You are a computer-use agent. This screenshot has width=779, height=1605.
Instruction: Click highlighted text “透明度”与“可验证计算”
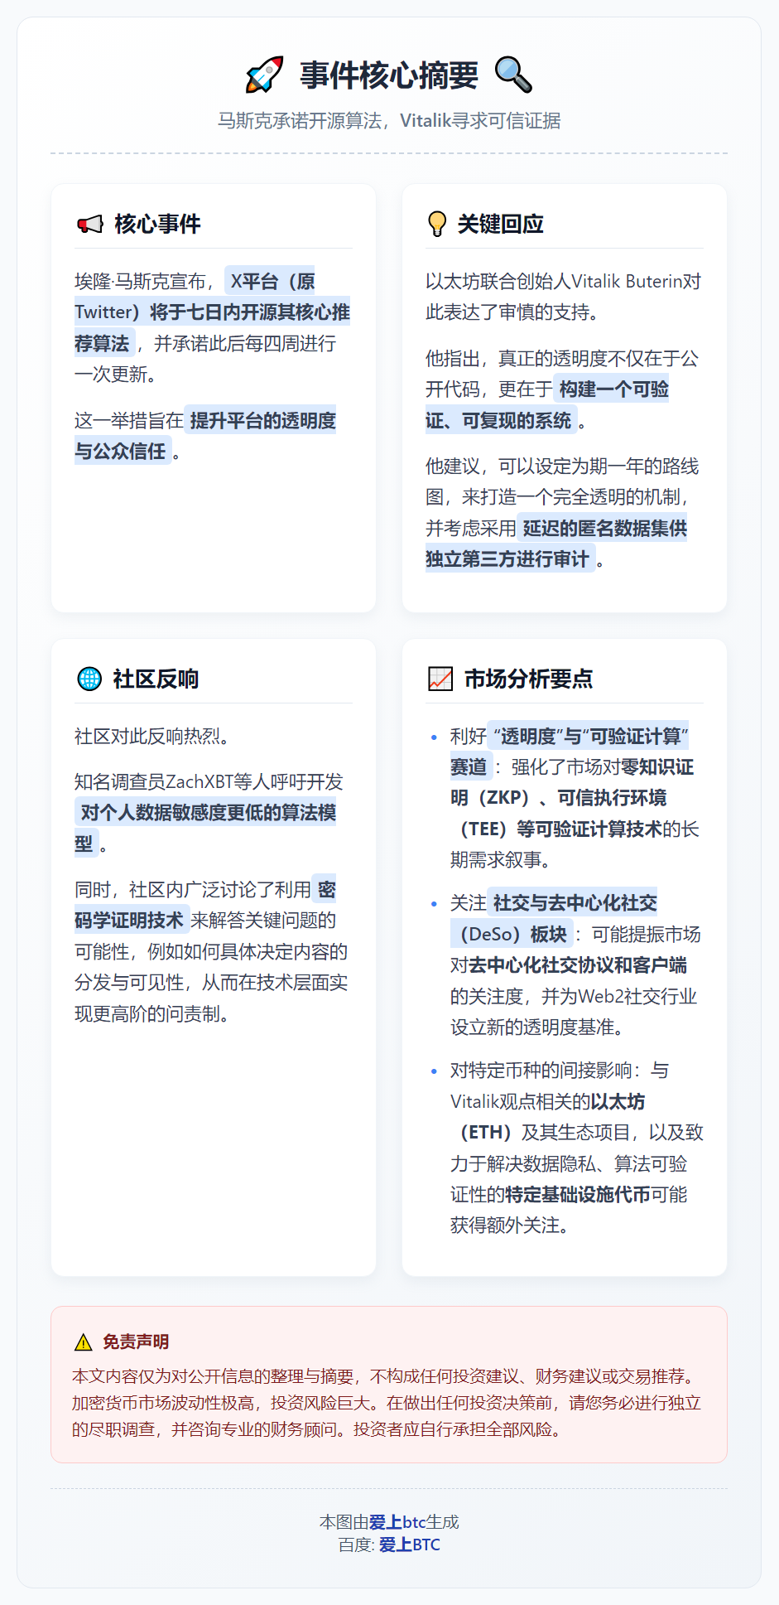pyautogui.click(x=590, y=736)
